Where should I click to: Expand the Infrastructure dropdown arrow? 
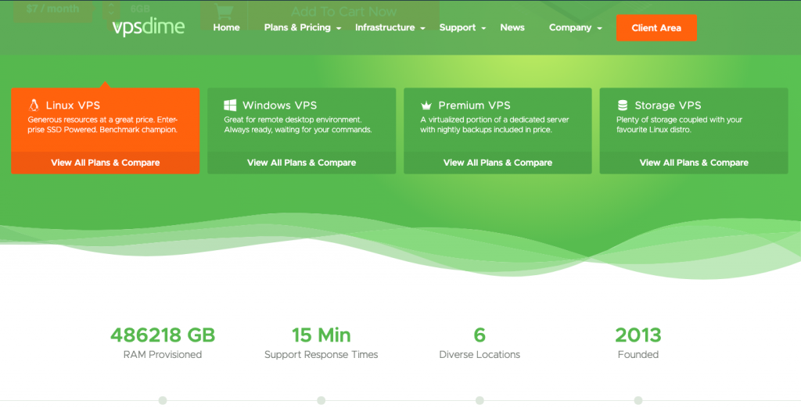tap(422, 29)
